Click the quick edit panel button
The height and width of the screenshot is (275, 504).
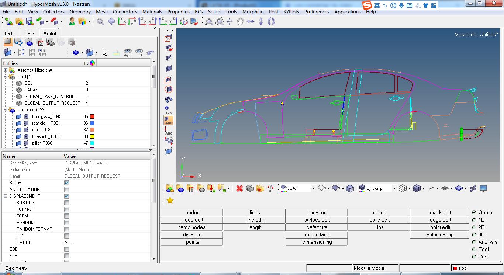[x=440, y=212]
